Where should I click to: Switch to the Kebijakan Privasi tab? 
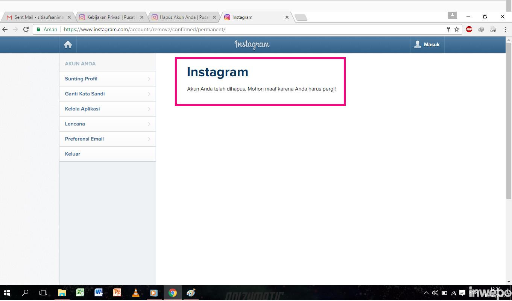(x=111, y=17)
